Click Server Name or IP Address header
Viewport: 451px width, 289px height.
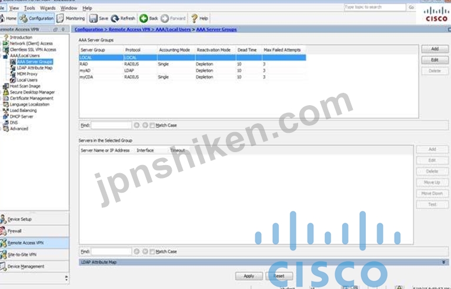(x=105, y=150)
